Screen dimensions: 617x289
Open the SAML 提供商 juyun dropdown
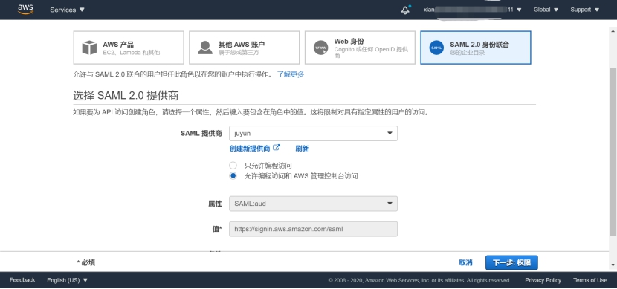click(x=313, y=133)
